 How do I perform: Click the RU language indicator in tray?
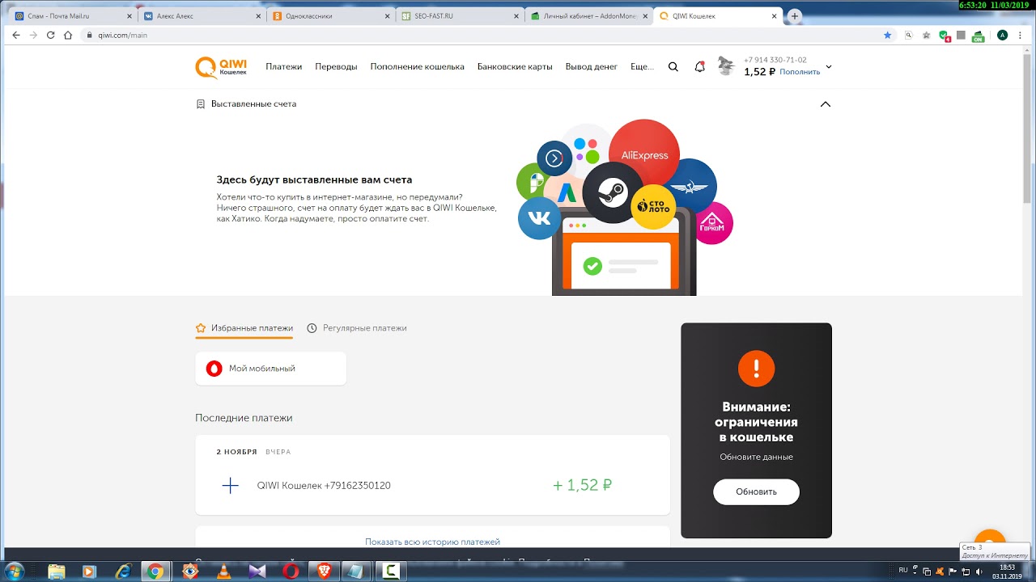tap(903, 571)
